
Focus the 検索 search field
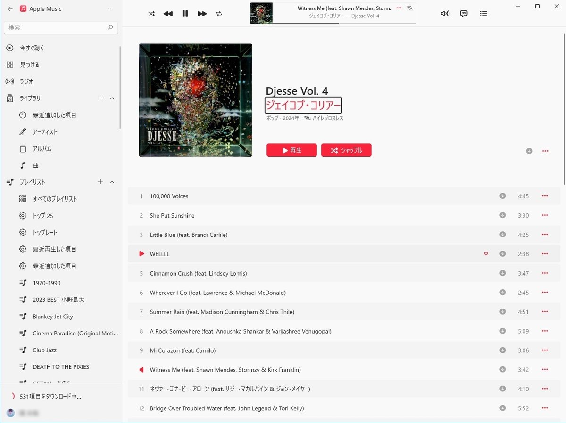pyautogui.click(x=61, y=27)
